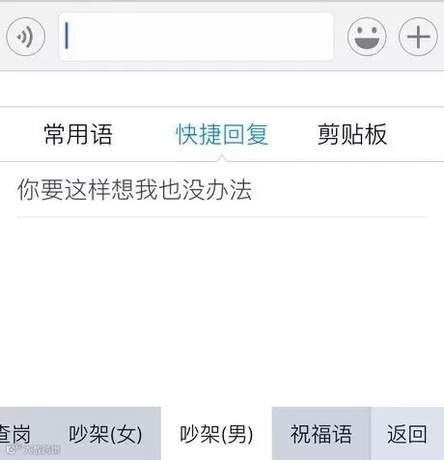The image size is (444, 460).
Task: Show male argument replies 吵架(男)
Action: tap(216, 434)
